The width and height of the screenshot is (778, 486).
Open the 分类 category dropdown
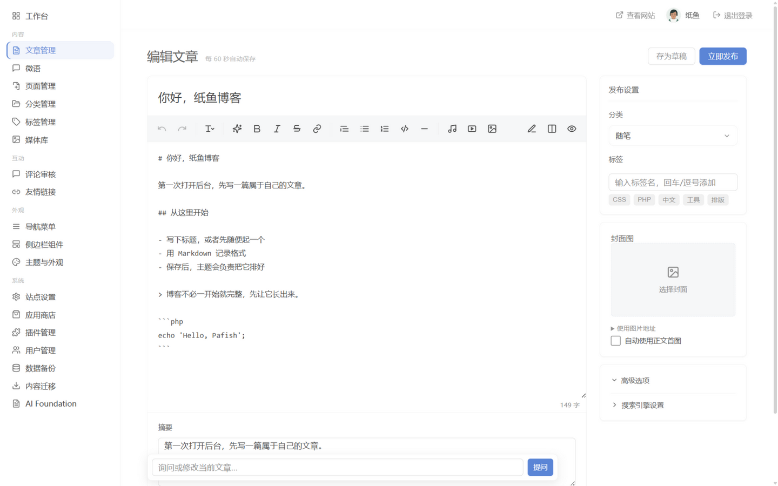pos(673,136)
